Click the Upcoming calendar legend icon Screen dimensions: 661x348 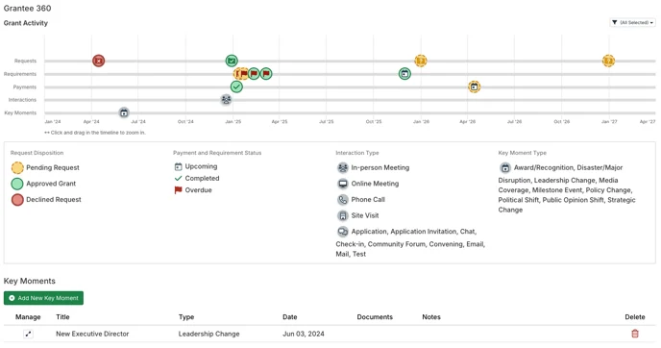tap(179, 166)
